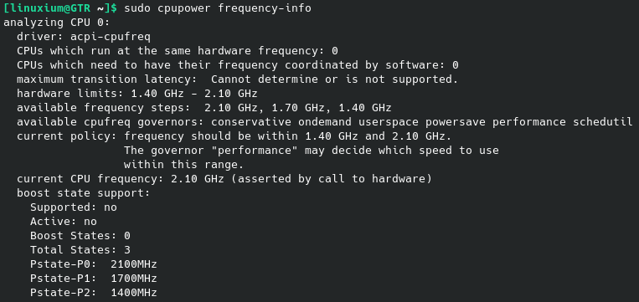Click the 'hardware limits' line
This screenshot has width=639, height=302.
(x=137, y=94)
